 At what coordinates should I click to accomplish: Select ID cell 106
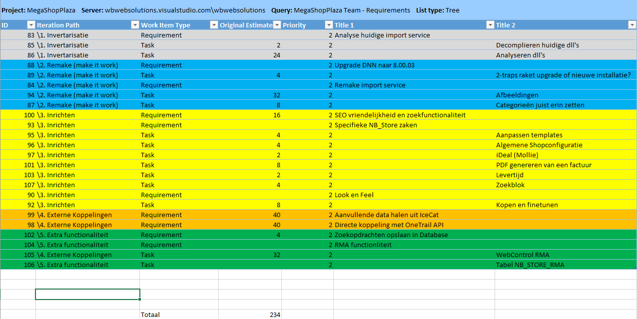click(18, 265)
